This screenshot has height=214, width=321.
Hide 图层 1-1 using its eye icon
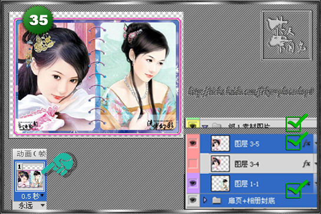(x=193, y=183)
